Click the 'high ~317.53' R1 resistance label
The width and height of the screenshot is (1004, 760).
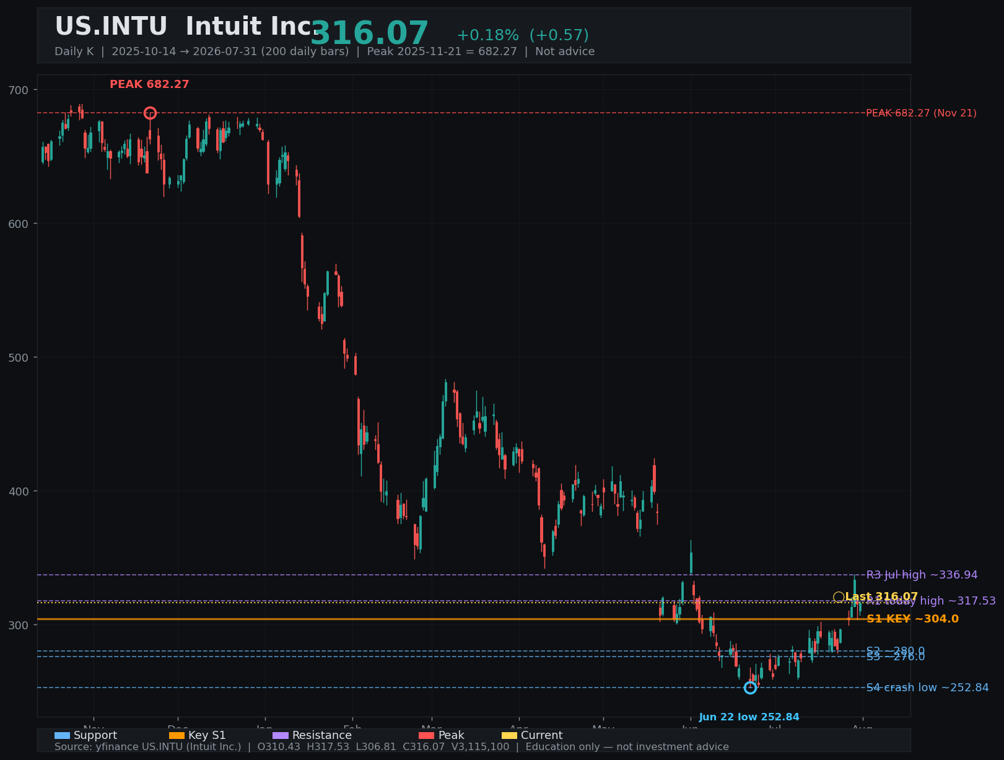coord(958,601)
